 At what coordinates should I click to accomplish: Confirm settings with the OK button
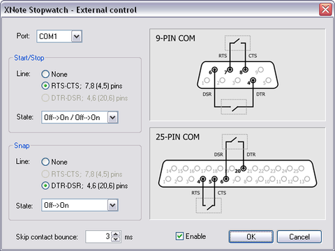tap(251, 237)
